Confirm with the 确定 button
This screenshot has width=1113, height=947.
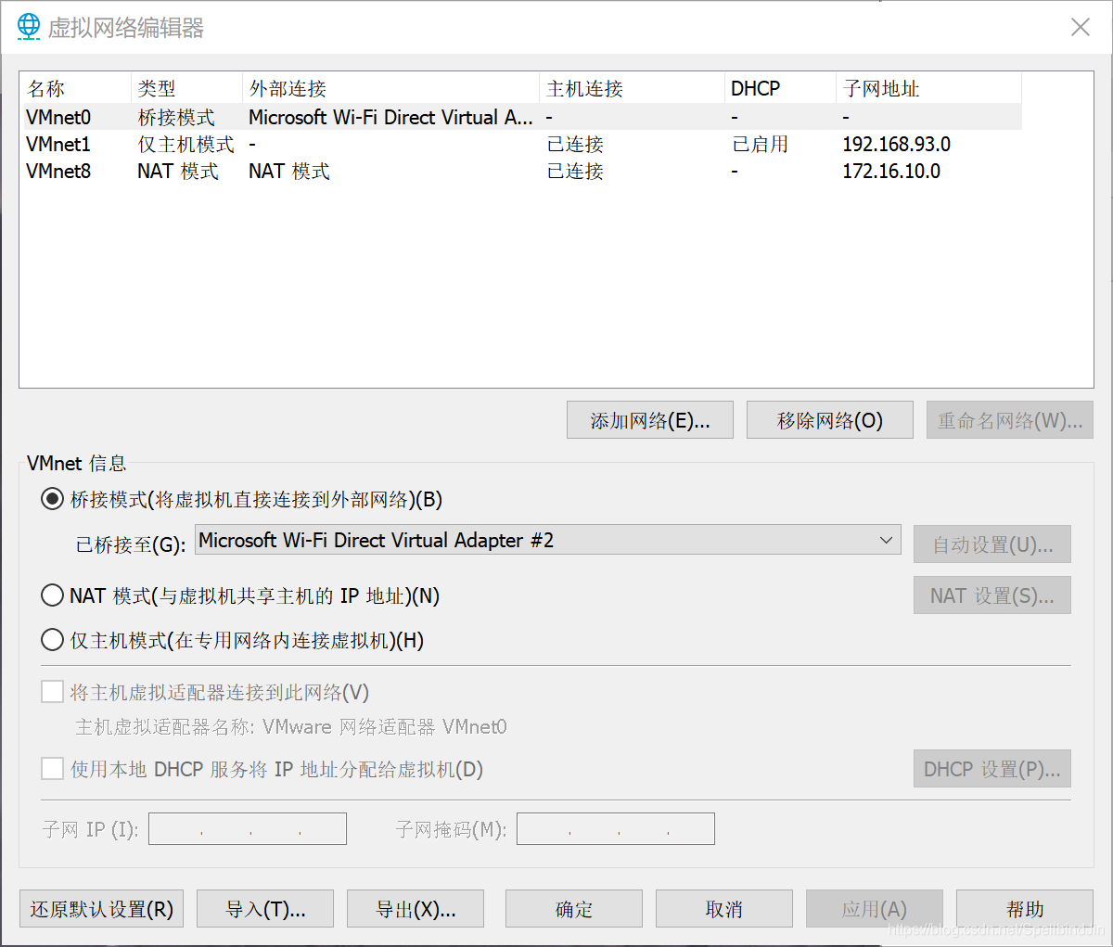point(574,909)
